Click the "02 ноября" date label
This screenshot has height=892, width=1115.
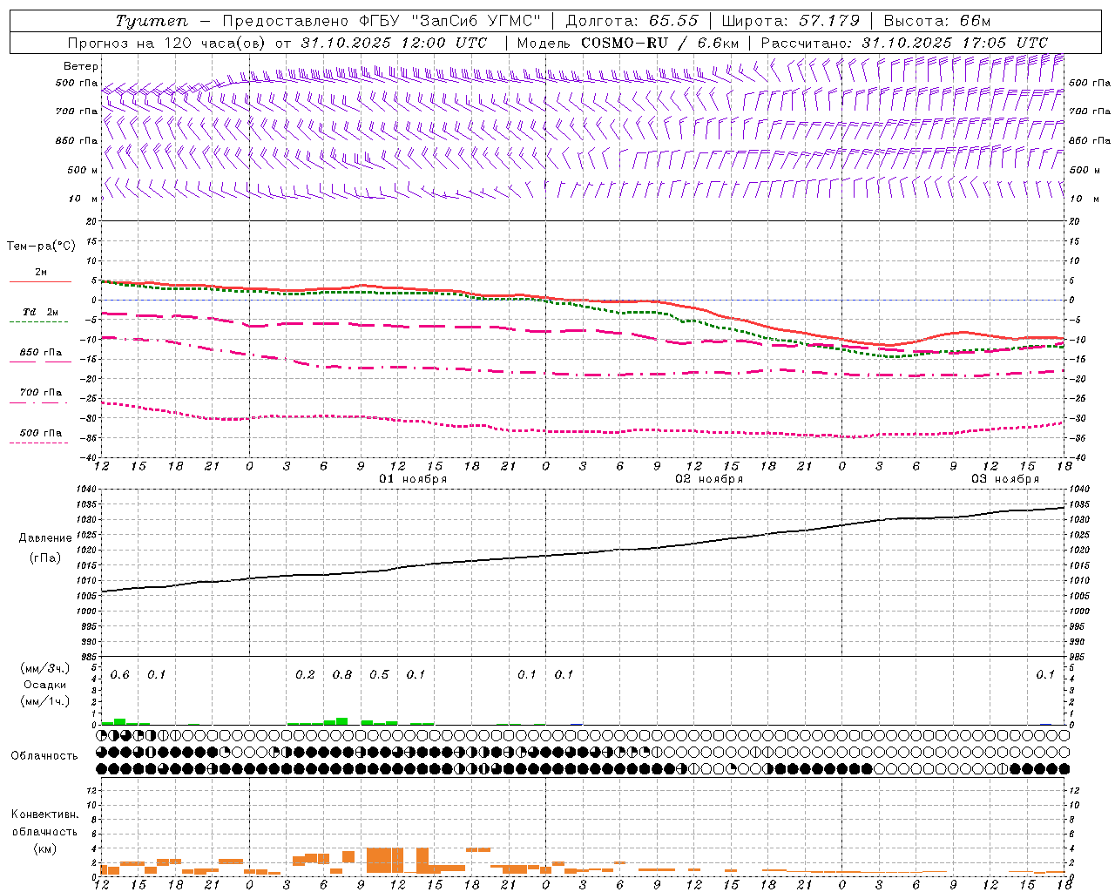(x=709, y=479)
